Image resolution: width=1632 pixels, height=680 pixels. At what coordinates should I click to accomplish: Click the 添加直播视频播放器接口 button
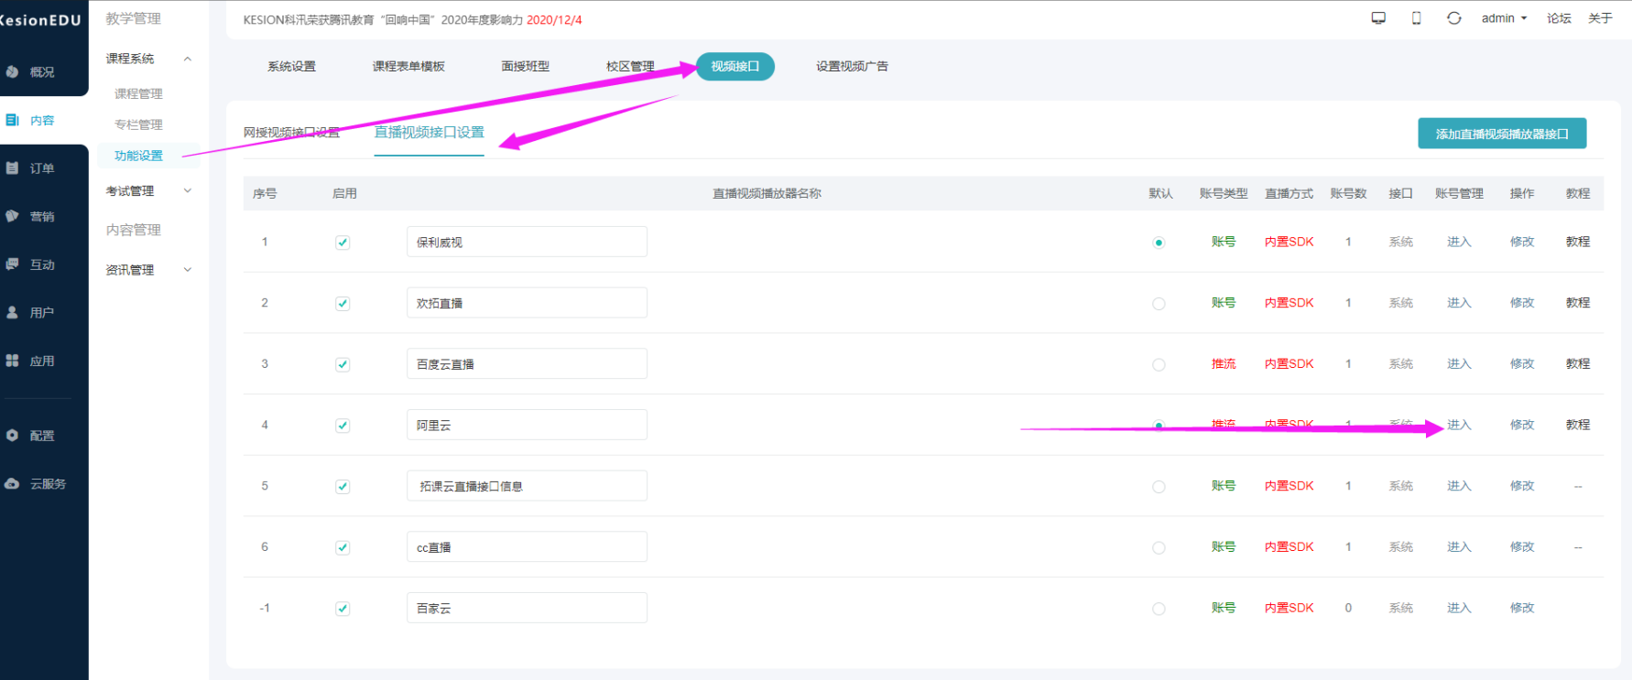point(1502,134)
